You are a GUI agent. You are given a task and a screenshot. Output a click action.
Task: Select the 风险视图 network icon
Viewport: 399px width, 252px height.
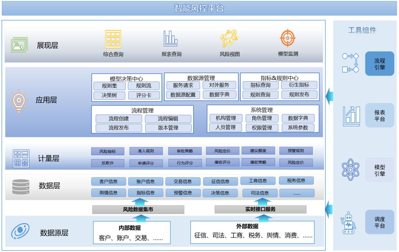tap(229, 38)
